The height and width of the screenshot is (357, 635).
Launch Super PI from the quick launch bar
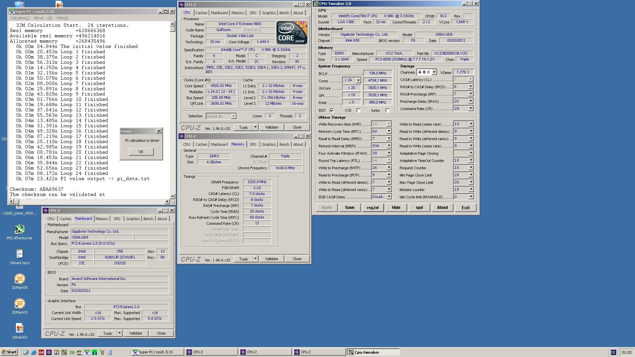tap(87, 352)
